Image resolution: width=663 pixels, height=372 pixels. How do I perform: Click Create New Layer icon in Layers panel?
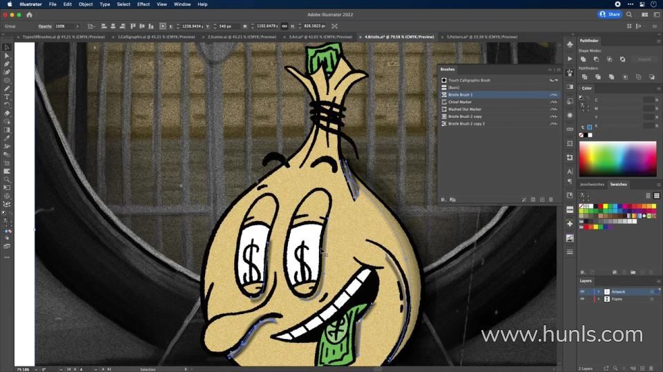coord(642,368)
